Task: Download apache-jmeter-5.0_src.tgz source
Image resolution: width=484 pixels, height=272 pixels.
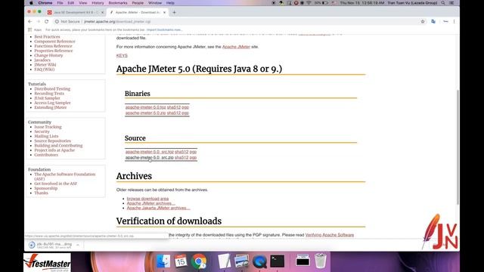Action: 150,152
